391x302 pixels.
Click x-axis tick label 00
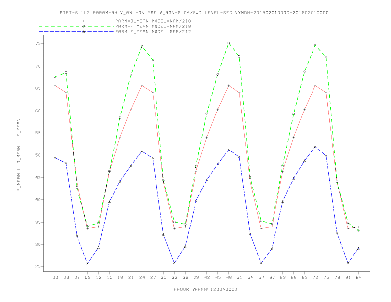[x=55, y=277]
